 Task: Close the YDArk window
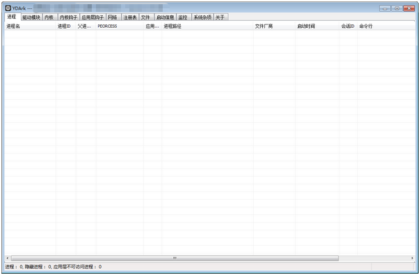coord(409,8)
